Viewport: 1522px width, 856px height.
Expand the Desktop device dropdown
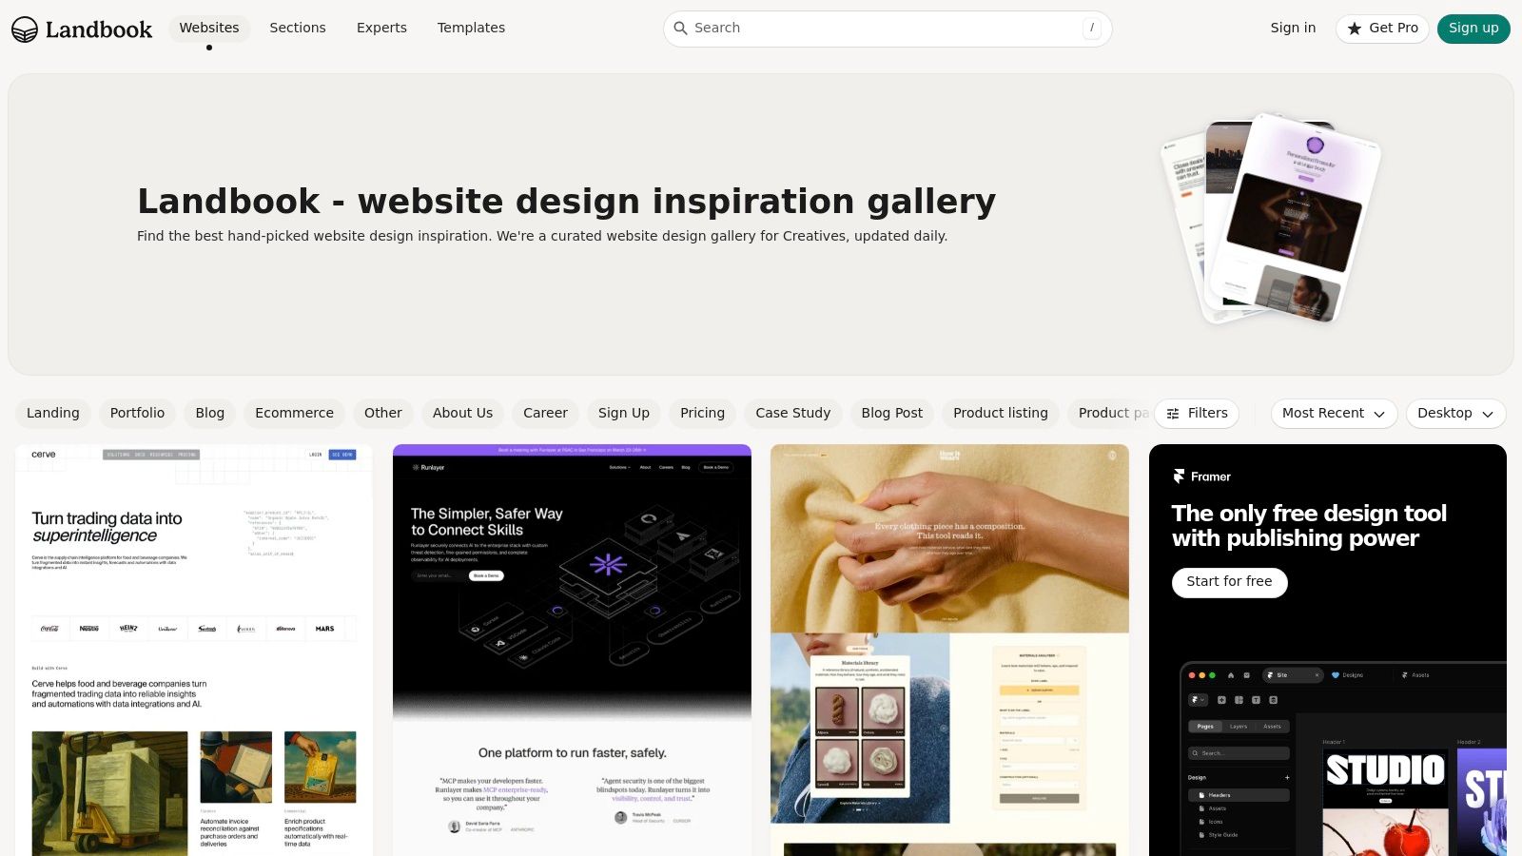[x=1455, y=414]
